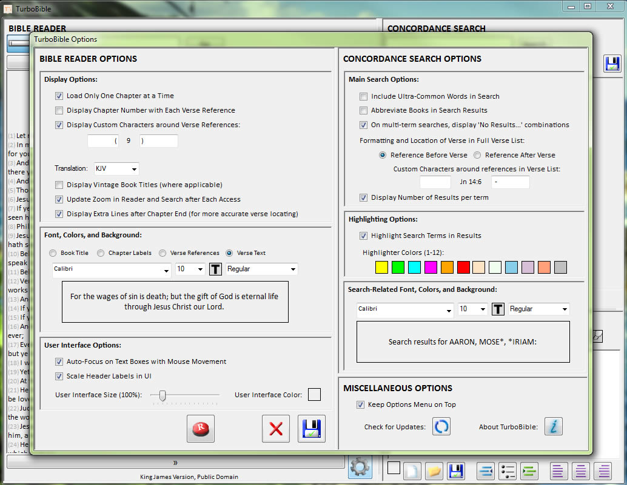Click the align left icon in bottom toolbar
Viewport: 627px width, 485px height.
[558, 472]
